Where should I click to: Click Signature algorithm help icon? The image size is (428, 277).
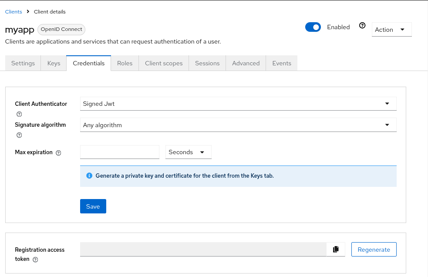tap(19, 135)
